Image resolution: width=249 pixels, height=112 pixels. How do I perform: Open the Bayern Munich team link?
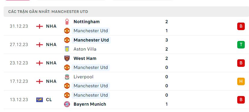90,104
